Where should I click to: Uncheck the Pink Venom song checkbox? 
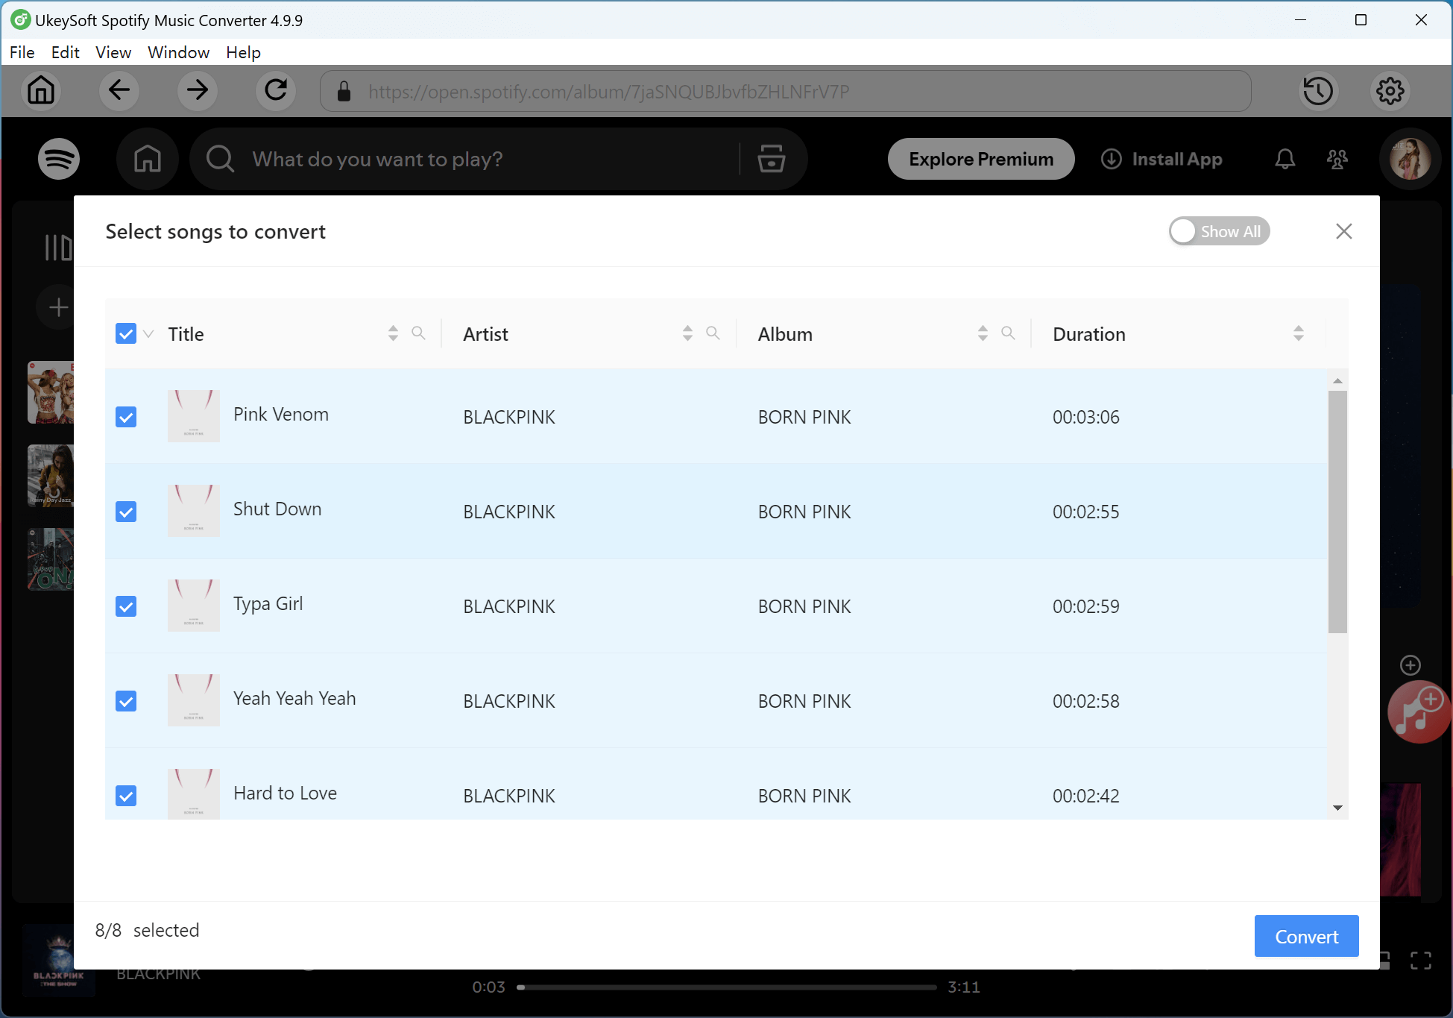coord(126,417)
